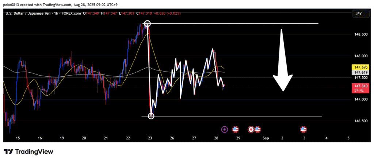This screenshot has height=161, width=374.
Task: Open the Japan flag economic event icon
Action: pyautogui.click(x=251, y=129)
